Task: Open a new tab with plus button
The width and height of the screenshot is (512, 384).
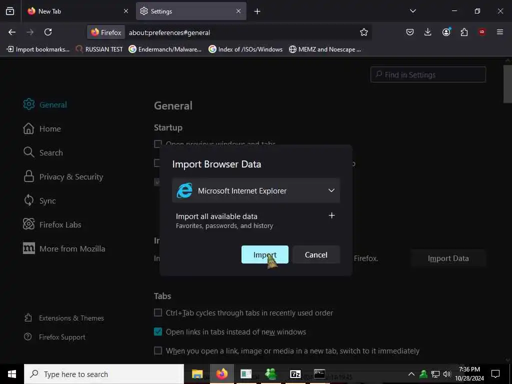Action: tap(257, 11)
